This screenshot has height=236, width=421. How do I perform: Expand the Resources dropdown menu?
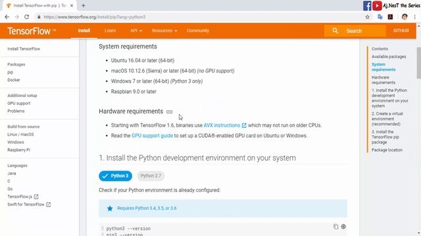[x=164, y=31]
